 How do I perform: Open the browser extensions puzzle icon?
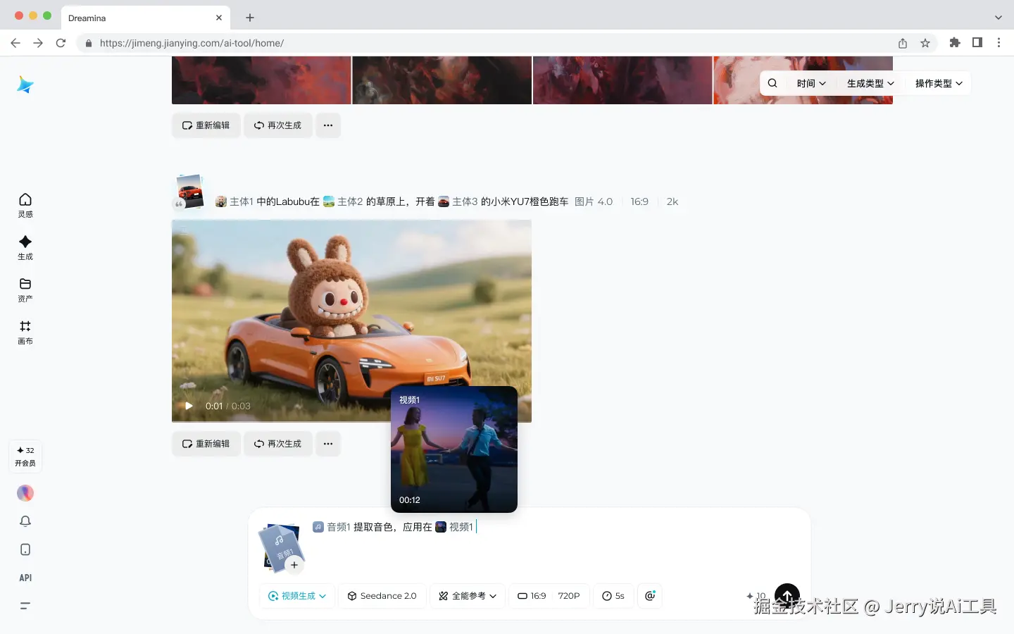coord(955,43)
